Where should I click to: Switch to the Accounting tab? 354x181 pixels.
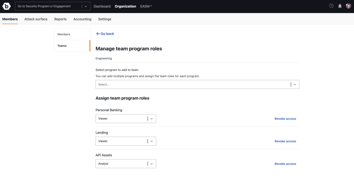tap(82, 19)
